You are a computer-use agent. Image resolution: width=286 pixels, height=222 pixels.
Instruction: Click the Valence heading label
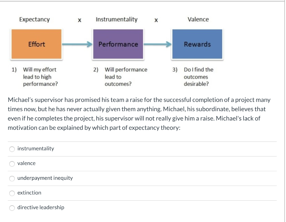pos(198,19)
